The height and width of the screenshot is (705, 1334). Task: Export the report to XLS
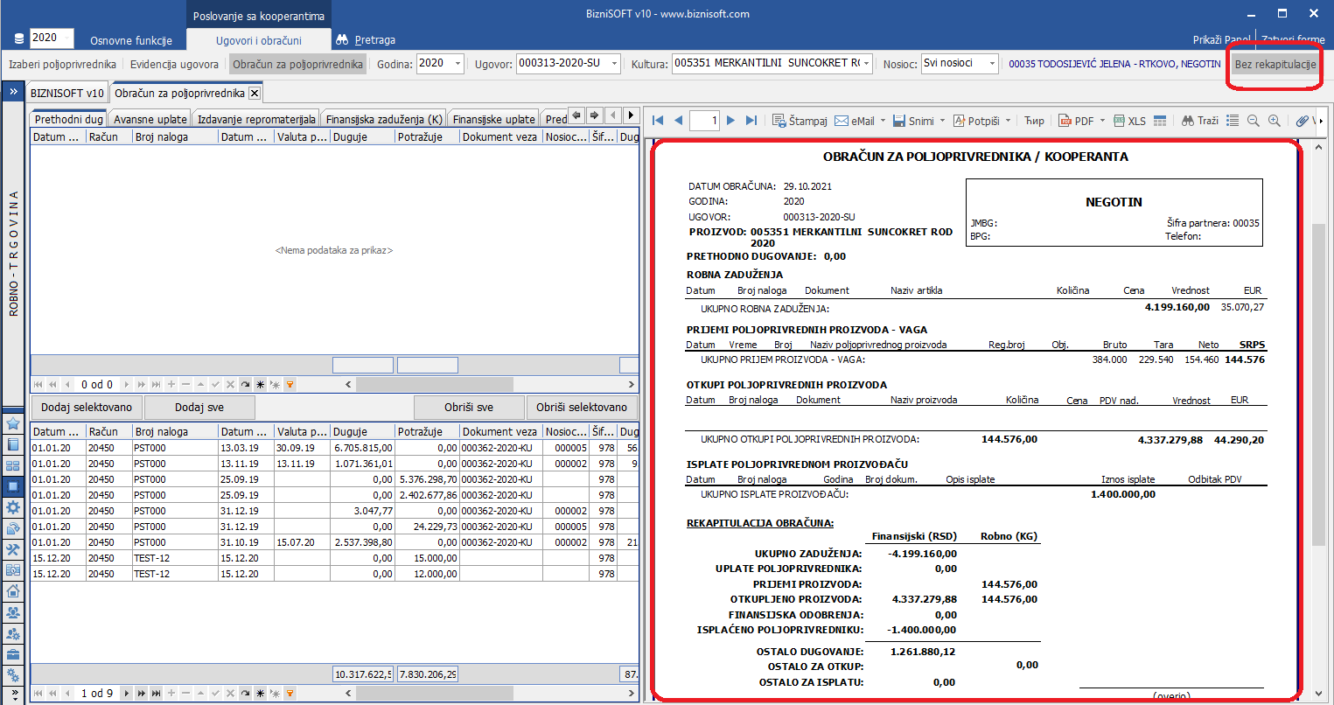click(x=1129, y=121)
